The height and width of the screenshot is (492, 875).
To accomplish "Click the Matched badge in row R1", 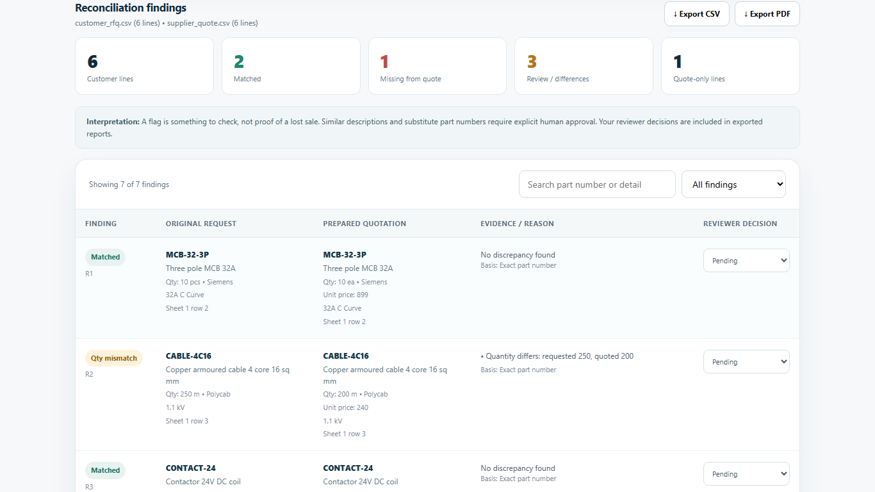I will tap(105, 257).
